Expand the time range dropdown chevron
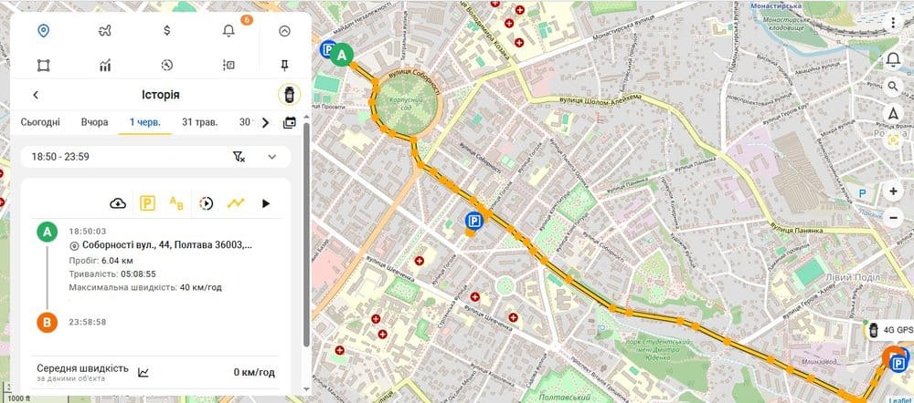Screen dimensions: 914x403 (x=272, y=157)
